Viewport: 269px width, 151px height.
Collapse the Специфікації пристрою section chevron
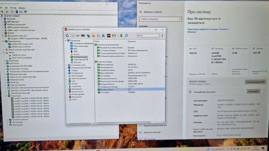(x=264, y=91)
